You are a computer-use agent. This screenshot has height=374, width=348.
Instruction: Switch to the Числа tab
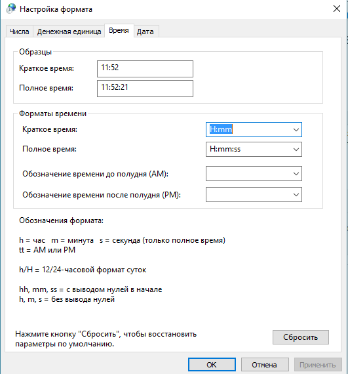[x=19, y=31]
